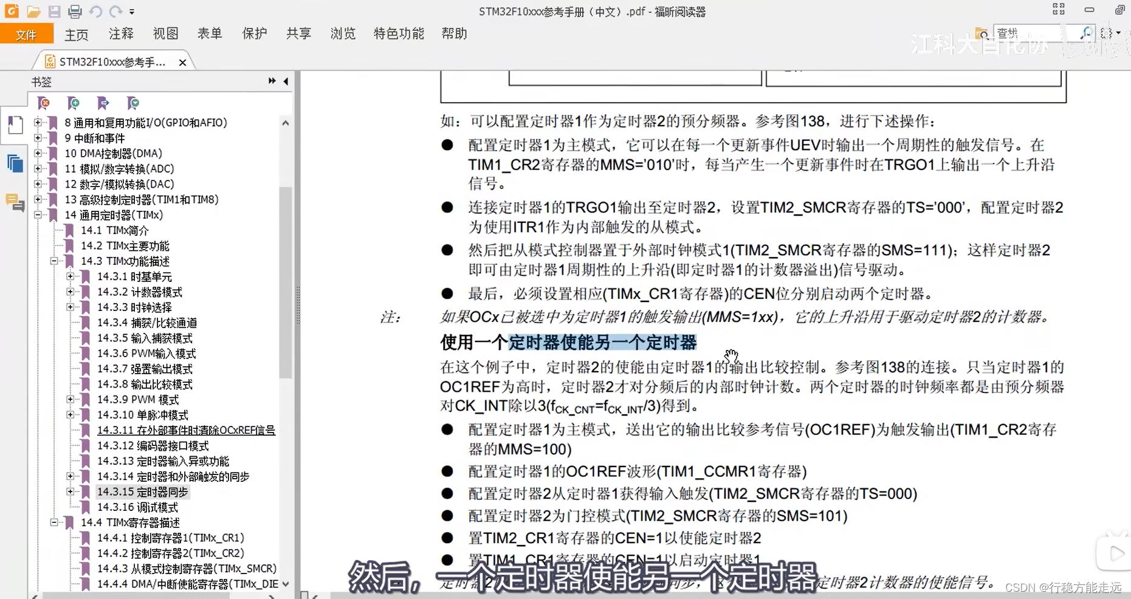This screenshot has width=1131, height=599.
Task: Add a new bookmark with the plus icon
Action: click(x=74, y=103)
